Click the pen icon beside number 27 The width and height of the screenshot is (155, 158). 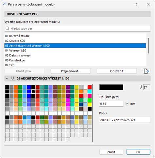pyautogui.click(x=141, y=87)
